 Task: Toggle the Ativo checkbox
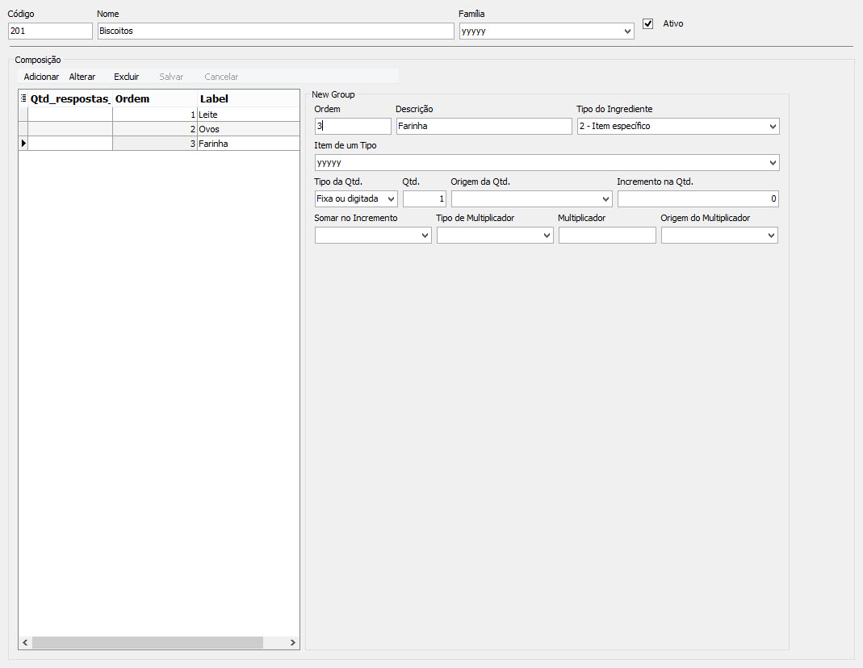click(647, 23)
